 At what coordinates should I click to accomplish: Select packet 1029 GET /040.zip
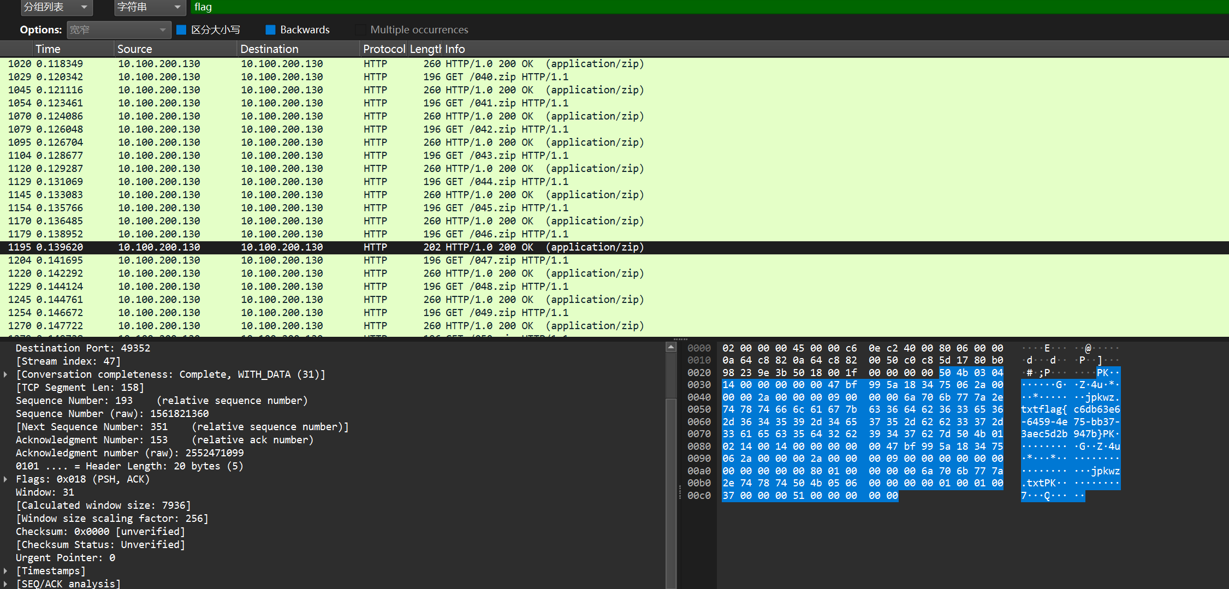coord(614,77)
